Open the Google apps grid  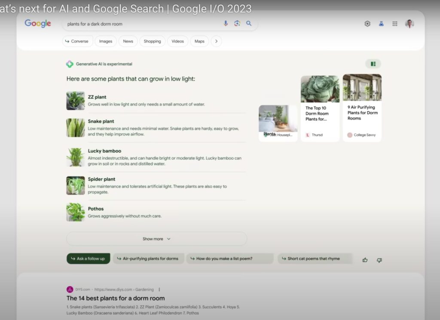[395, 24]
